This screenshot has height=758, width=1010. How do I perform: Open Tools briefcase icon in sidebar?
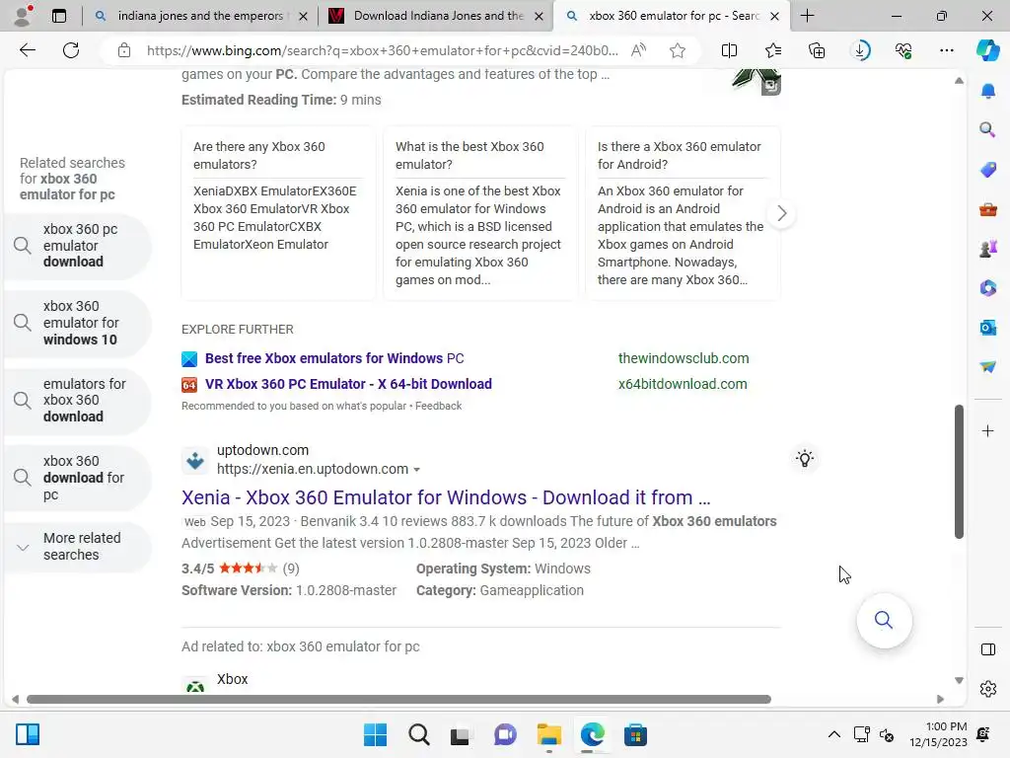click(988, 209)
